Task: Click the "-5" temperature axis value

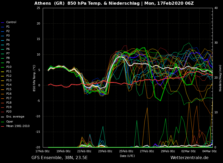Action: (x=39, y=101)
